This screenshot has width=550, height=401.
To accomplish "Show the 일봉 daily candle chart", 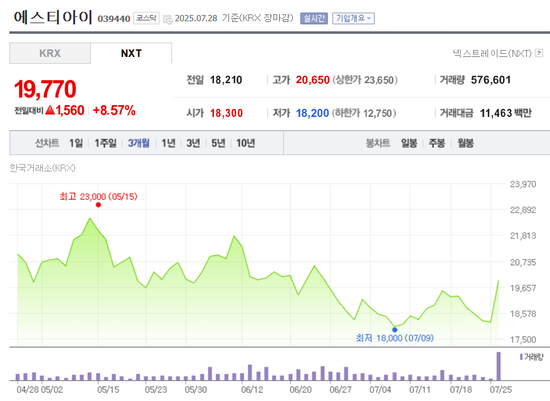I will (409, 143).
